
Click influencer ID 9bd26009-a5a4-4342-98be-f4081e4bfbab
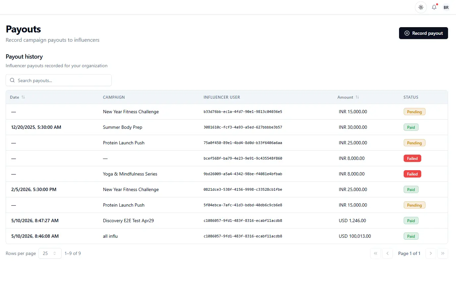(x=243, y=174)
